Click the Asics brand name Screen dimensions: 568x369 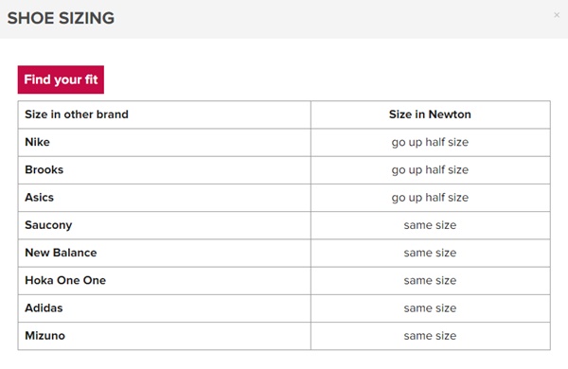(x=39, y=198)
